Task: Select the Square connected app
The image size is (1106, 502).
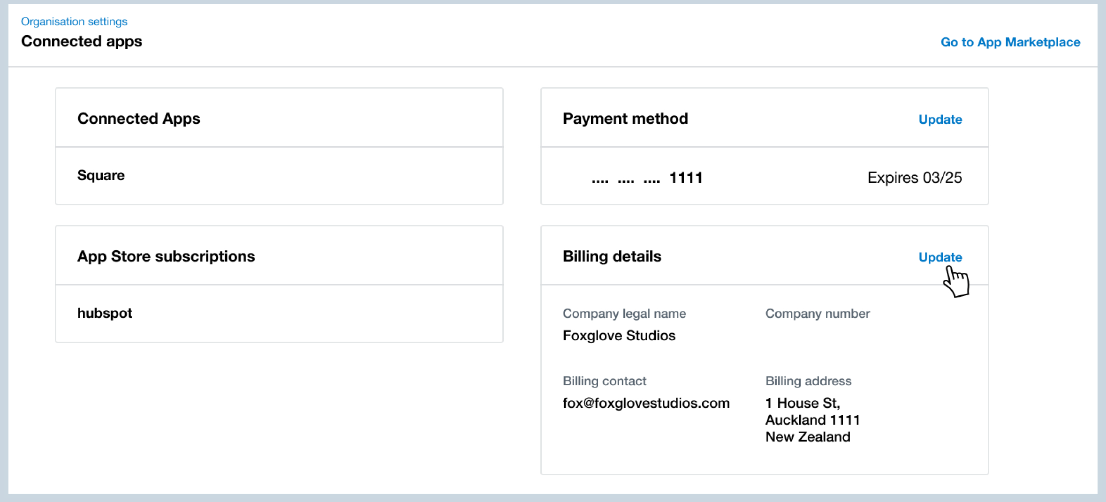Action: [x=101, y=175]
